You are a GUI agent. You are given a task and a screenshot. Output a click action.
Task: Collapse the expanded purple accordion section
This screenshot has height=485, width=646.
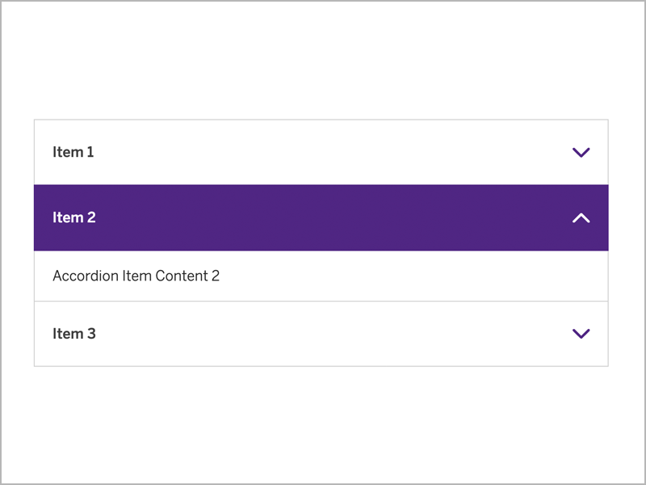coord(321,217)
